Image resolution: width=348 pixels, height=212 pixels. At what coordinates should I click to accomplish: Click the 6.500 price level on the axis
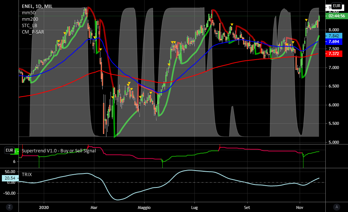pyautogui.click(x=334, y=86)
